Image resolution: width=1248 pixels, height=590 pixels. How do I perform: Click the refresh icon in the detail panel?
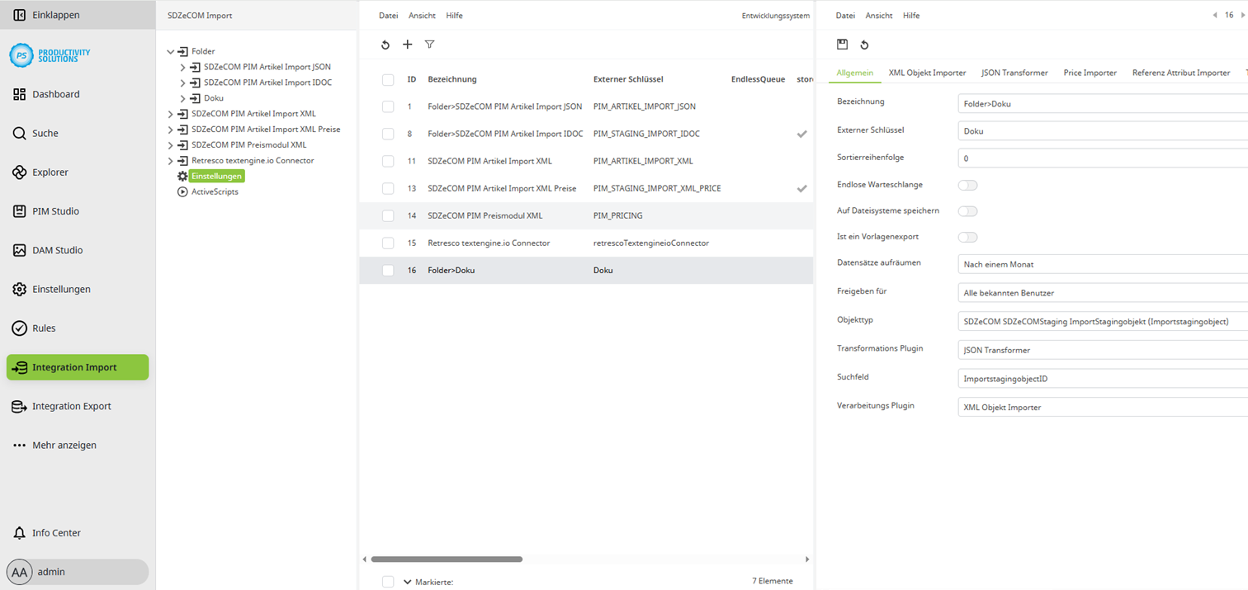(864, 45)
